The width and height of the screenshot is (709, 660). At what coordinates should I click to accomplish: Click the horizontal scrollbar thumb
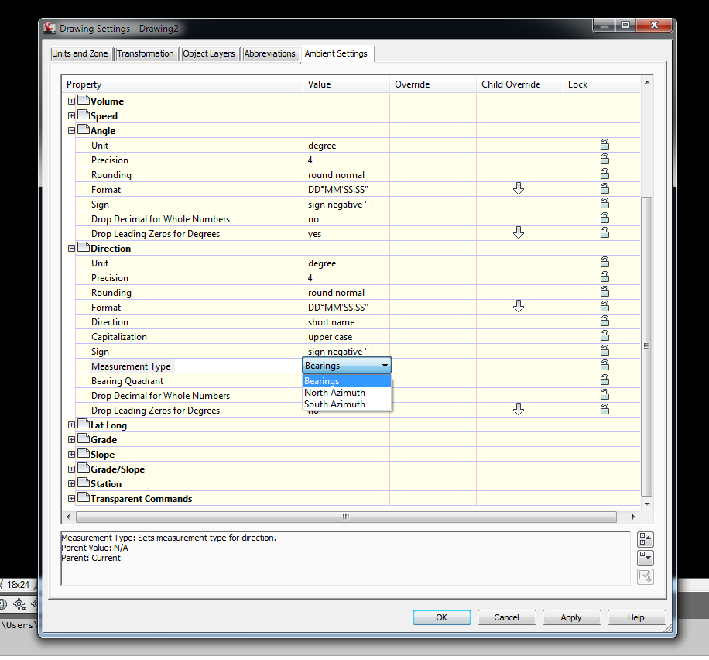346,517
